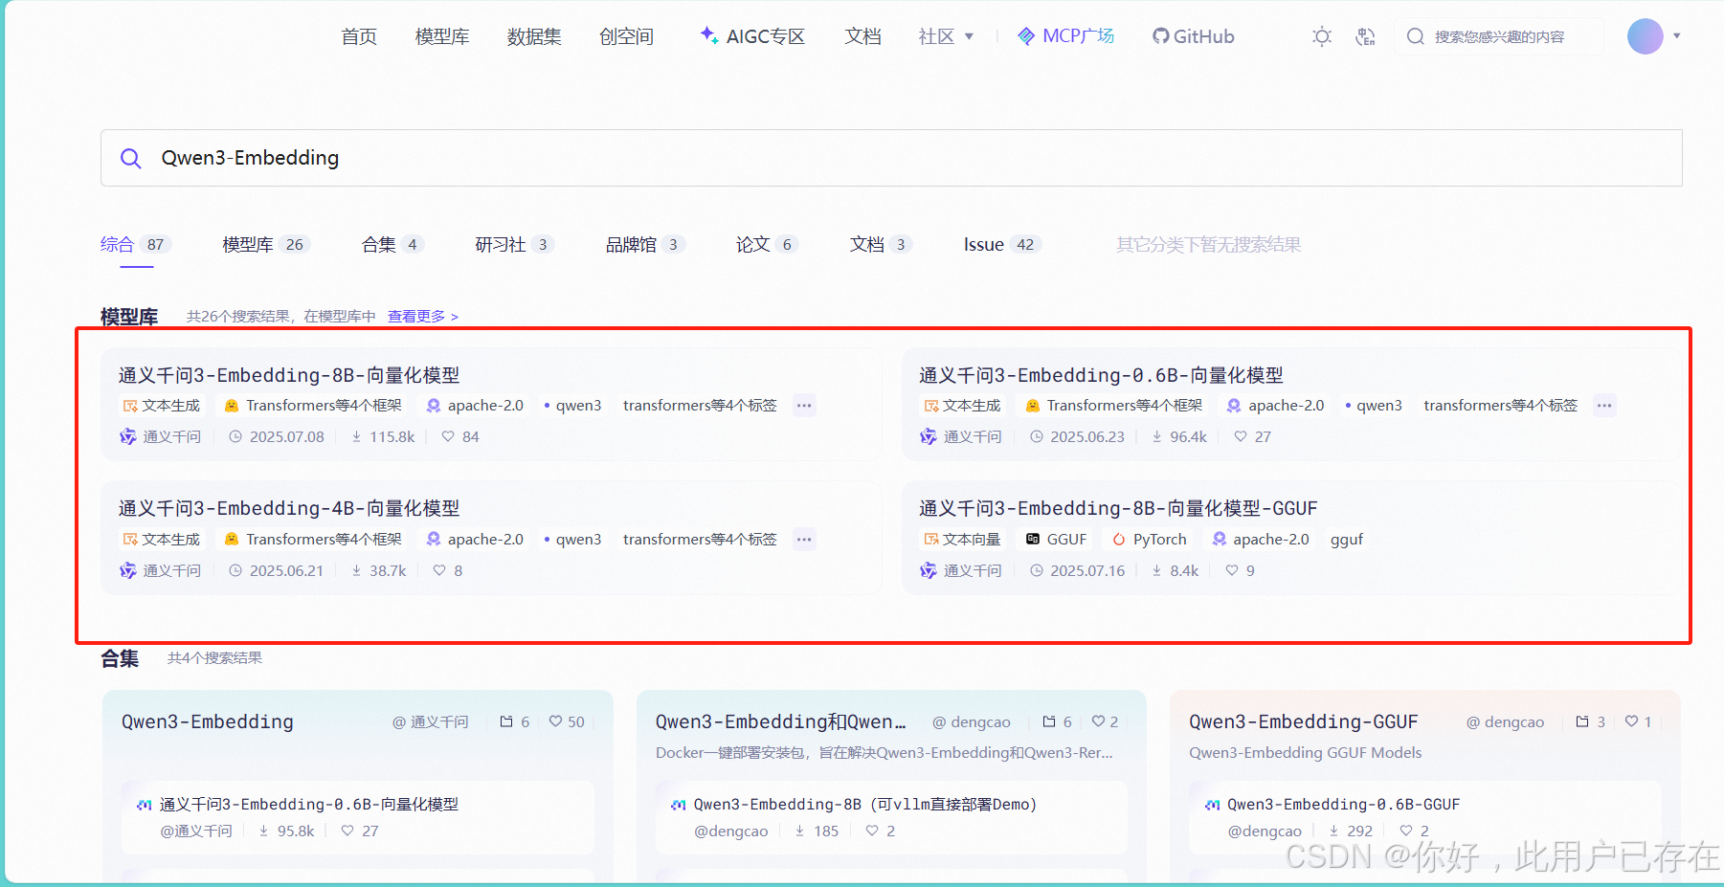Click the 通义千问 organization icon on the 0.6B model
This screenshot has width=1724, height=887.
(x=928, y=436)
